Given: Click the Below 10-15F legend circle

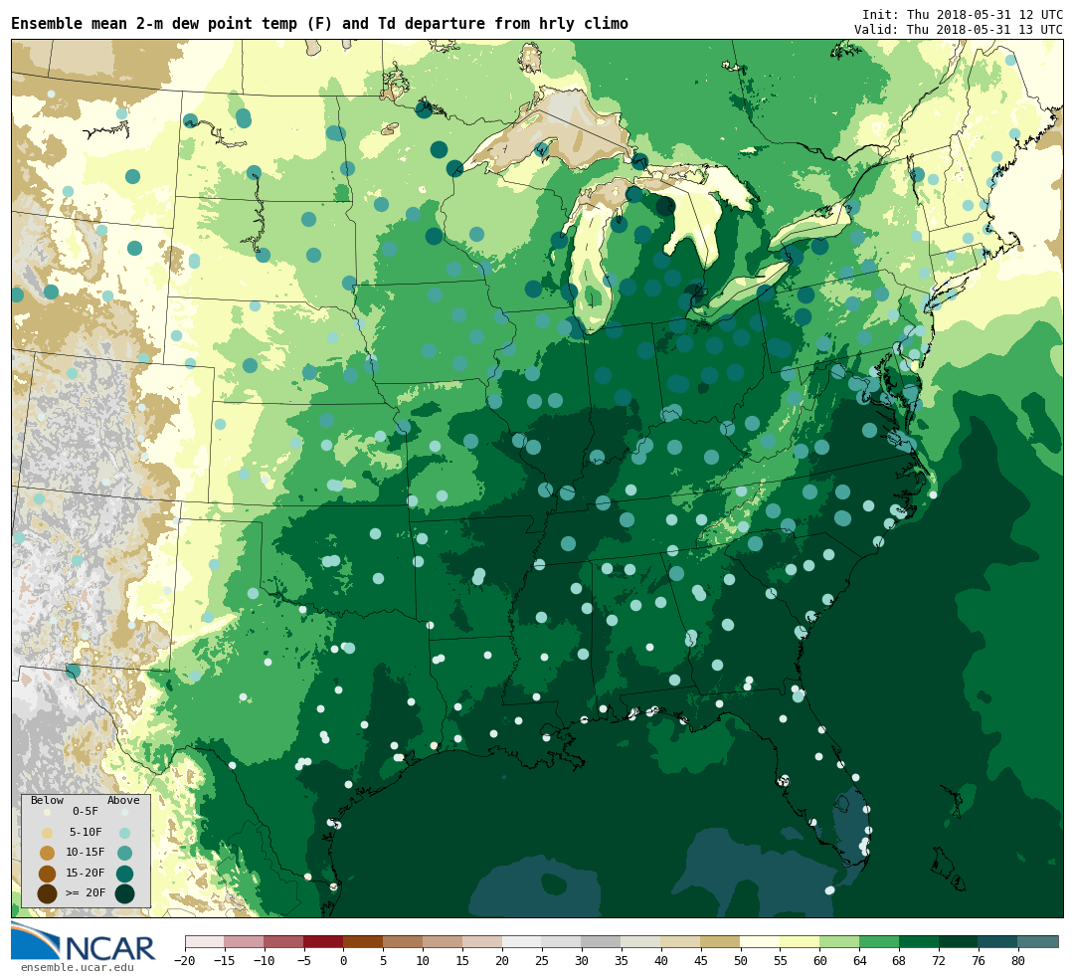Looking at the screenshot, I should [x=48, y=854].
